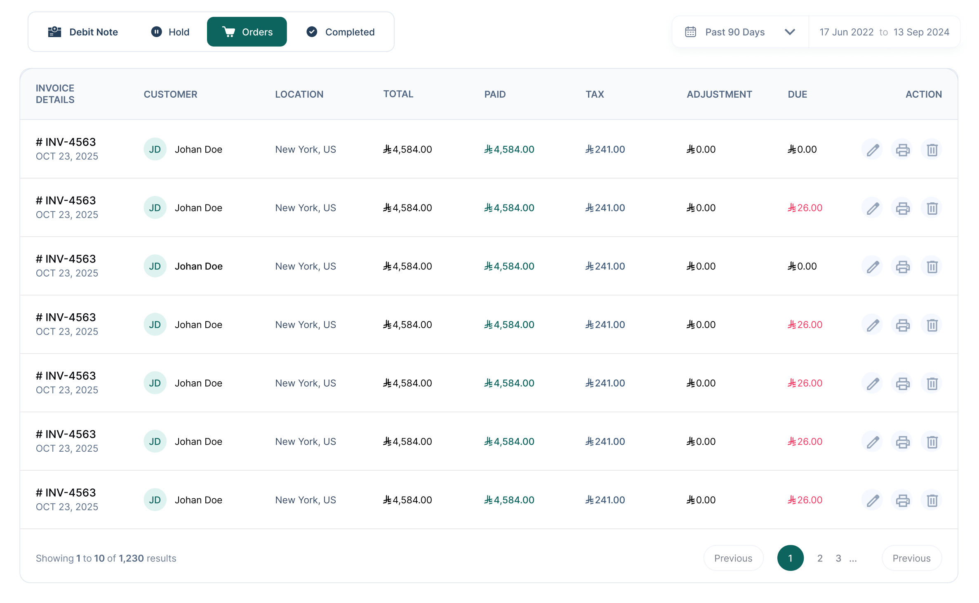This screenshot has width=979, height=603.
Task: Click the trash icon in second row
Action: click(x=932, y=208)
